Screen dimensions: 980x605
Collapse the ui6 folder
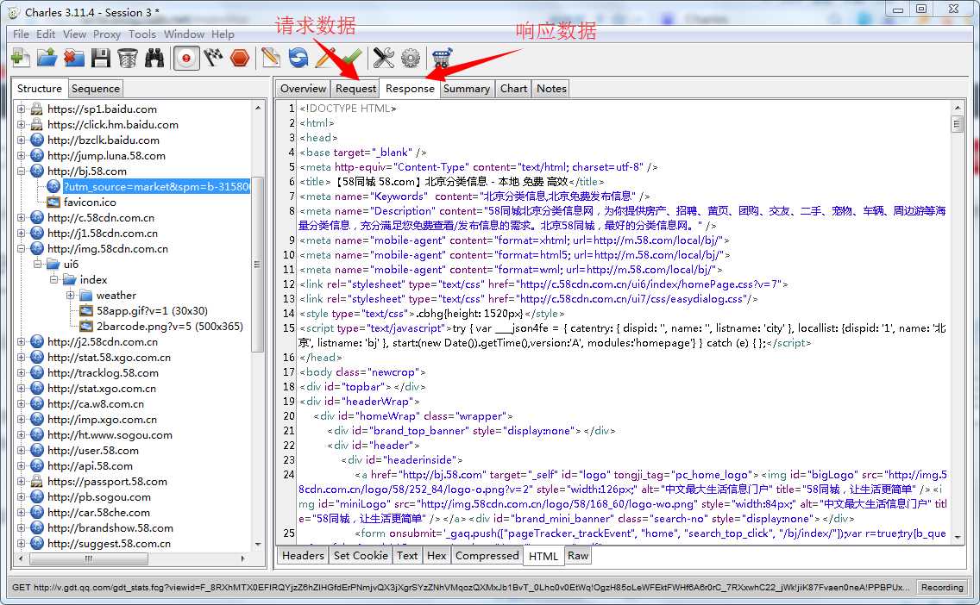pyautogui.click(x=37, y=264)
